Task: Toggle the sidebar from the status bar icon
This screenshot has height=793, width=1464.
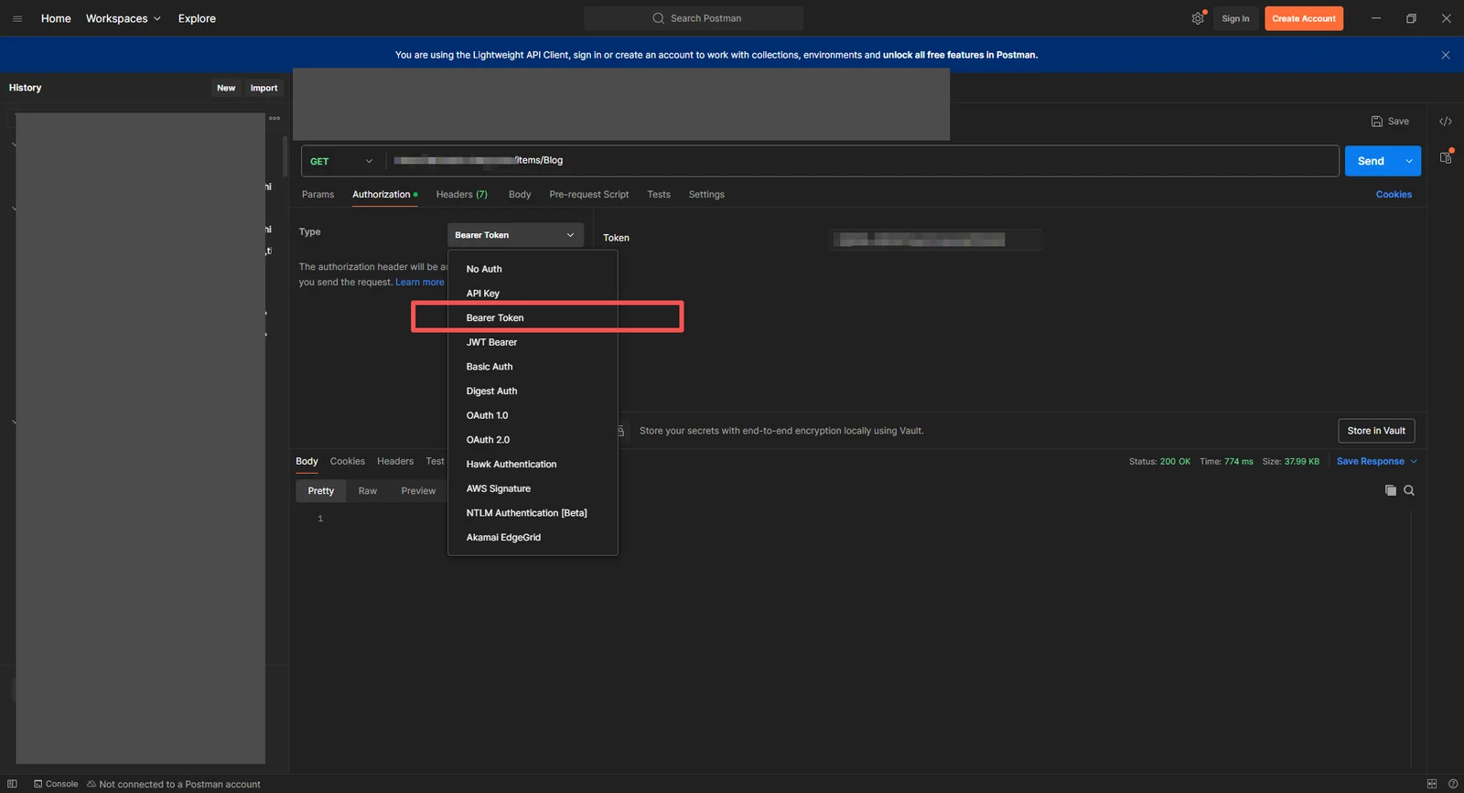Action: click(x=12, y=784)
